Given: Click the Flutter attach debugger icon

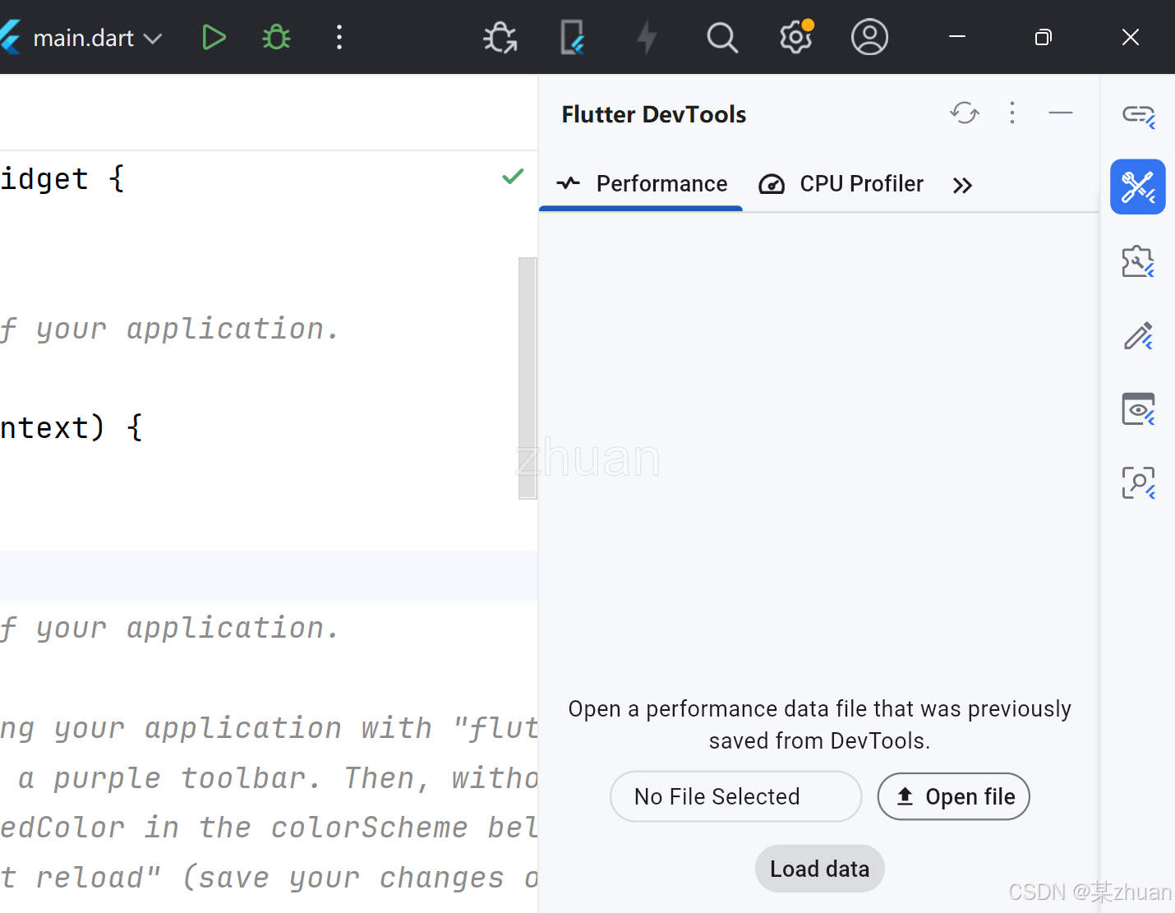Looking at the screenshot, I should tap(500, 38).
